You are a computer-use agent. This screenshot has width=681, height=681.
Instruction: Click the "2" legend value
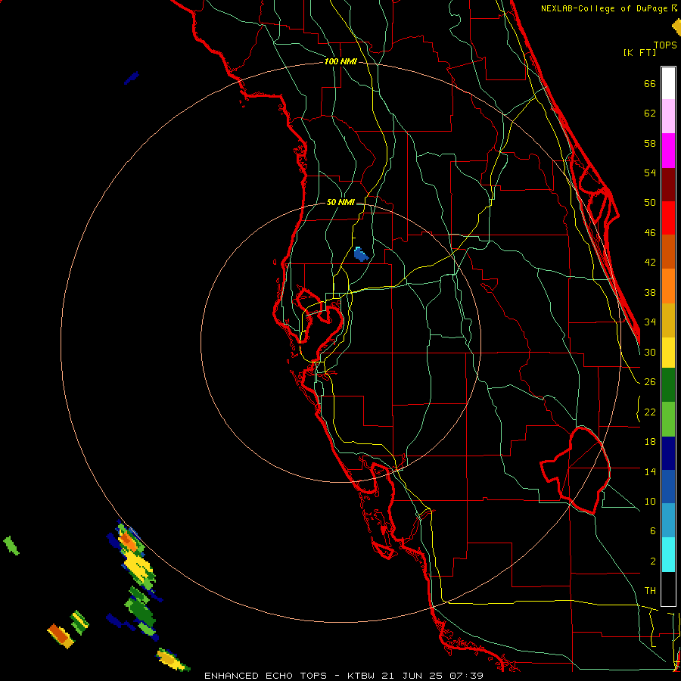pos(652,561)
